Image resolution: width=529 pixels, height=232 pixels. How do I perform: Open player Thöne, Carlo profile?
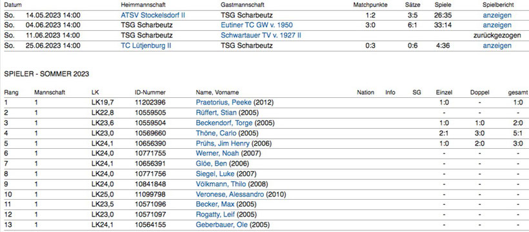[216, 133]
